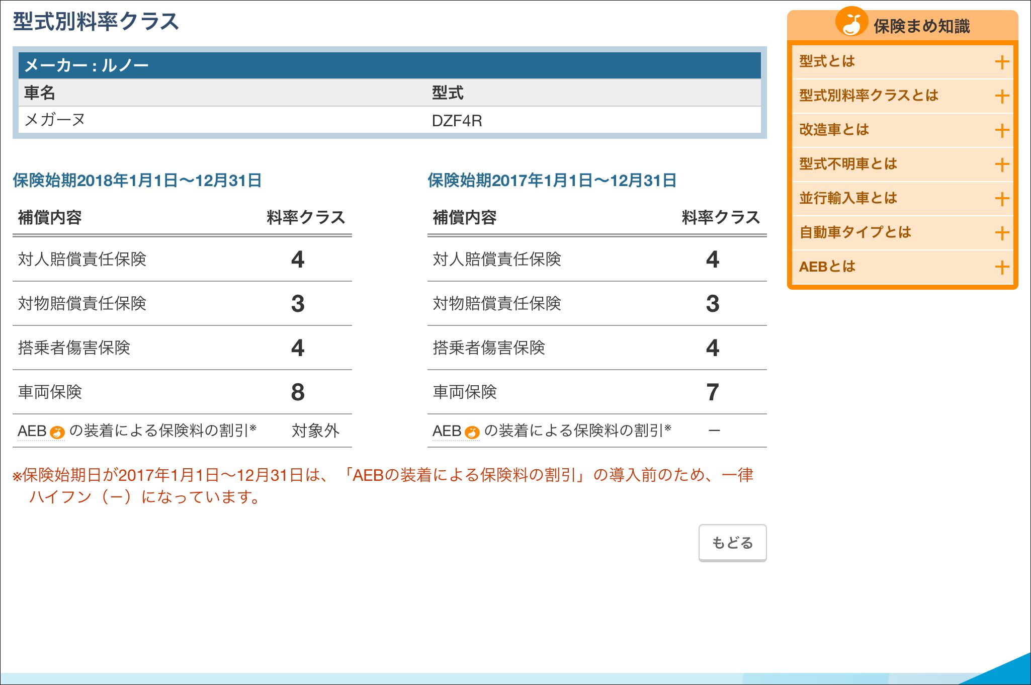Click the メーカー：ルノー header bar

389,65
